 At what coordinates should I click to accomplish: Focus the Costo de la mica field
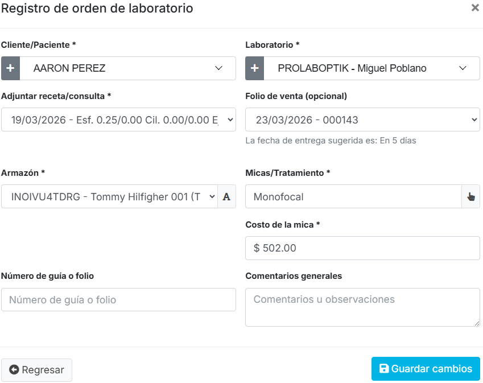(x=362, y=248)
